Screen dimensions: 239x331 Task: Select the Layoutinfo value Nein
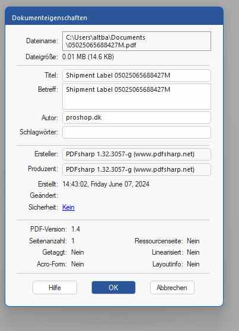pos(193,264)
